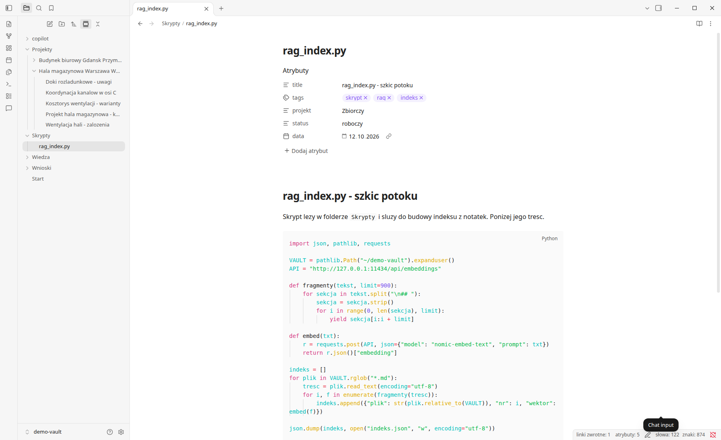This screenshot has height=440, width=721.
Task: Open the note's more options menu
Action: coord(711,24)
